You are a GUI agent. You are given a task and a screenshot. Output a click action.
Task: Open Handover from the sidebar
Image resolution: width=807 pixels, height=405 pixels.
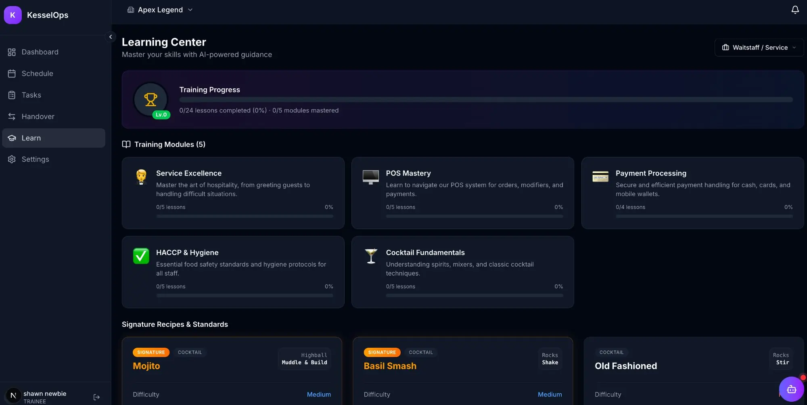click(38, 117)
